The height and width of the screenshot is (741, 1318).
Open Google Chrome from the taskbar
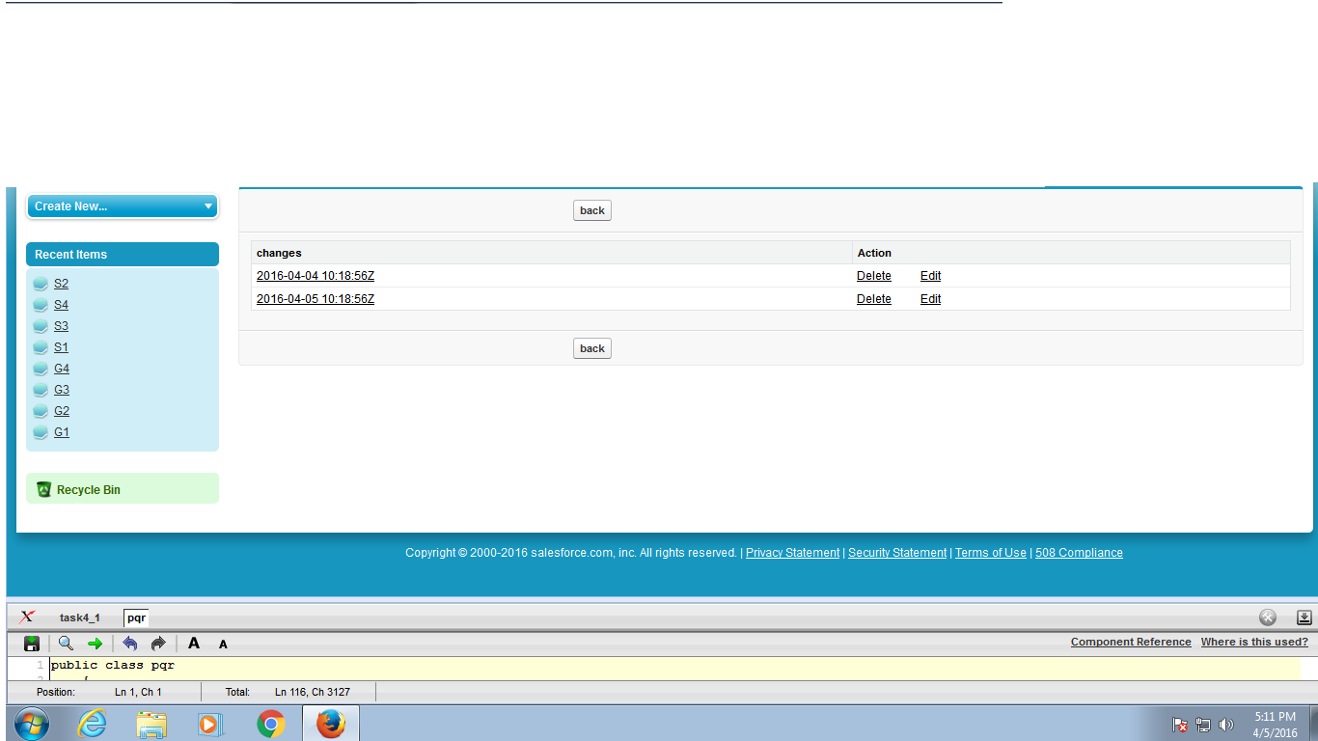click(271, 724)
